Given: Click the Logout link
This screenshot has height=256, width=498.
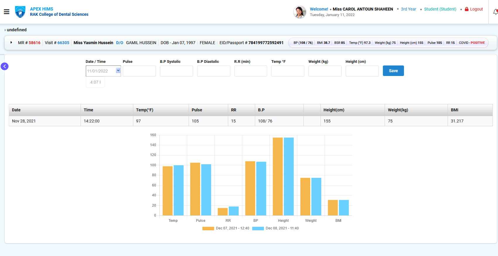Looking at the screenshot, I should [476, 9].
